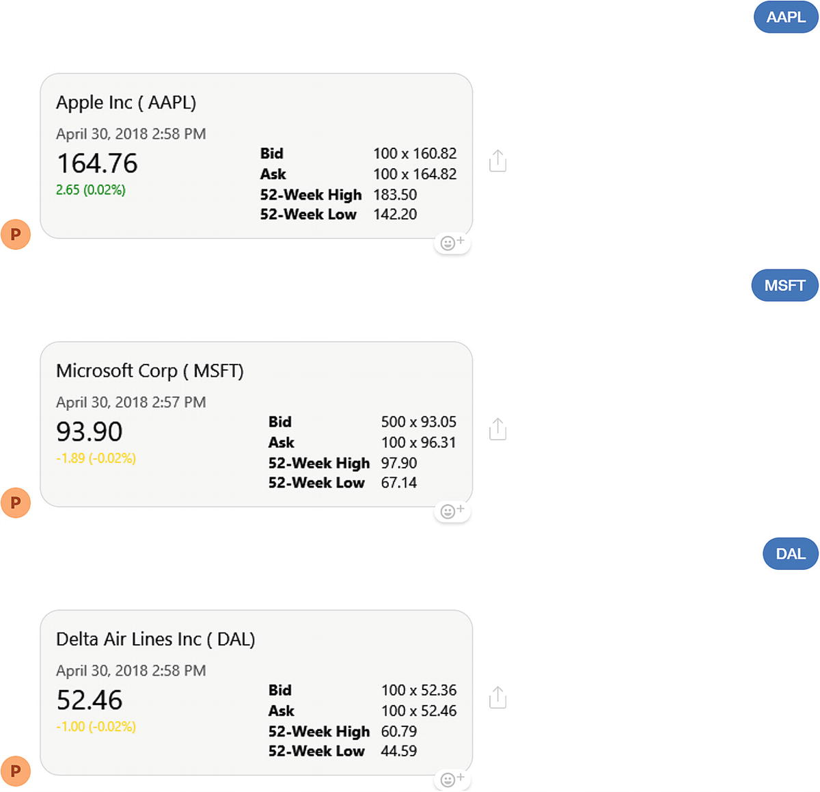Image resolution: width=820 pixels, height=792 pixels.
Task: Share the Microsoft Corp stock card
Action: click(x=497, y=429)
